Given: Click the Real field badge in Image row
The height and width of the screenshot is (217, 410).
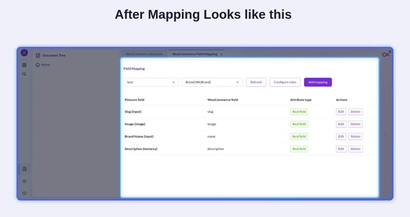Looking at the screenshot, I should [299, 124].
